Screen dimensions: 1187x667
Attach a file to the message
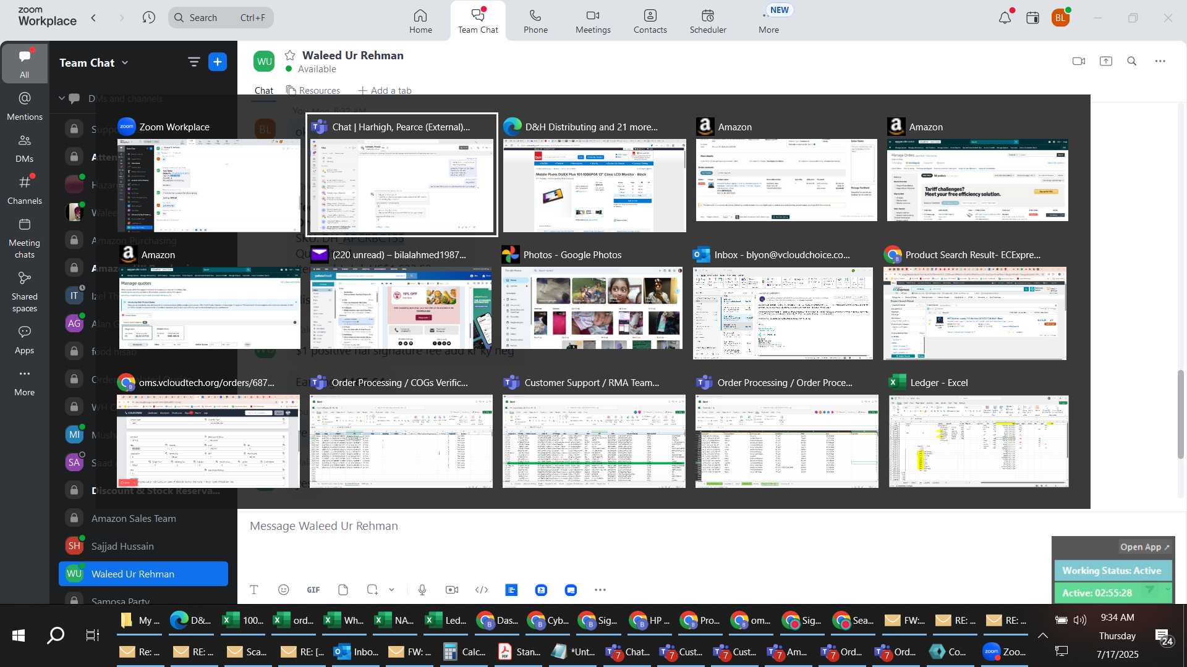(x=343, y=590)
